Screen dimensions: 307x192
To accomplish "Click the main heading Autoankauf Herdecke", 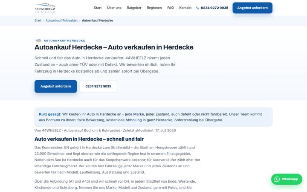I will pos(114,47).
